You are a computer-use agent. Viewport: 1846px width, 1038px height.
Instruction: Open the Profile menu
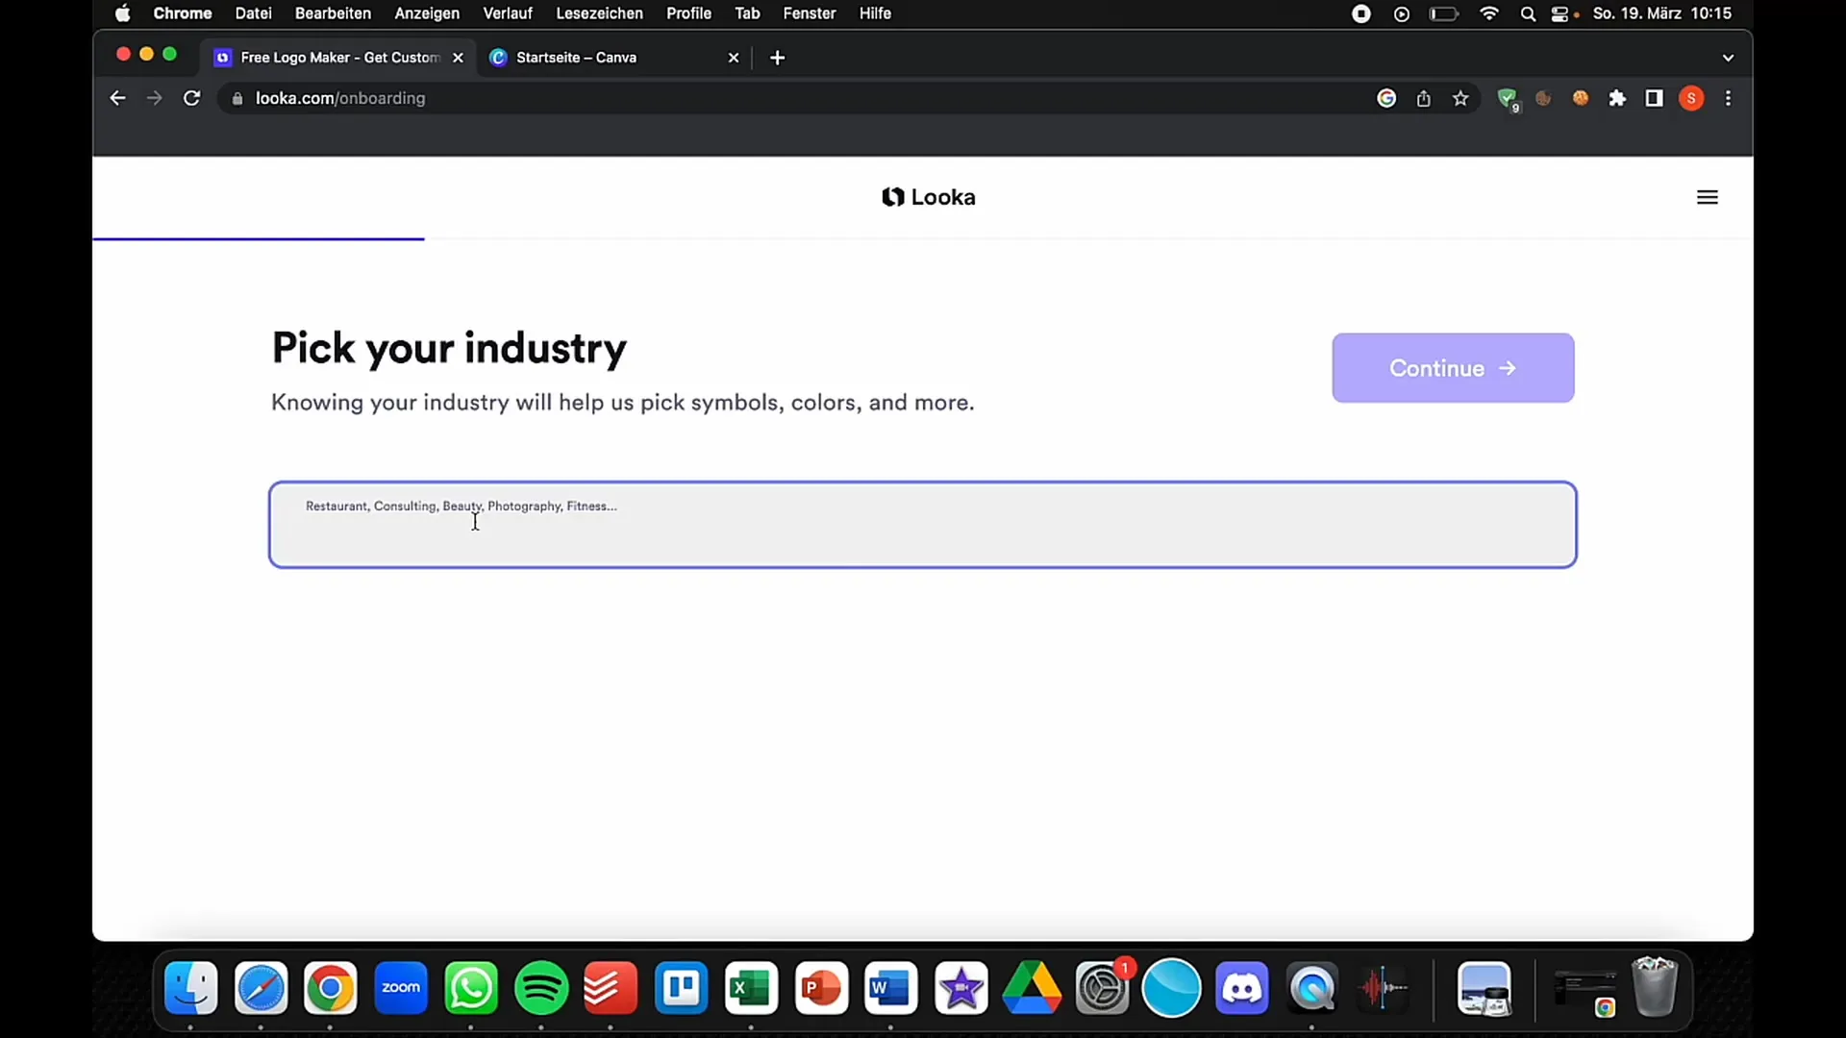[688, 13]
